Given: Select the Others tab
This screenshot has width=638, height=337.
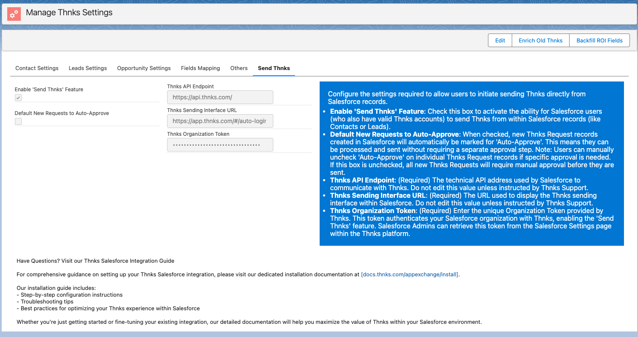Looking at the screenshot, I should (x=239, y=68).
